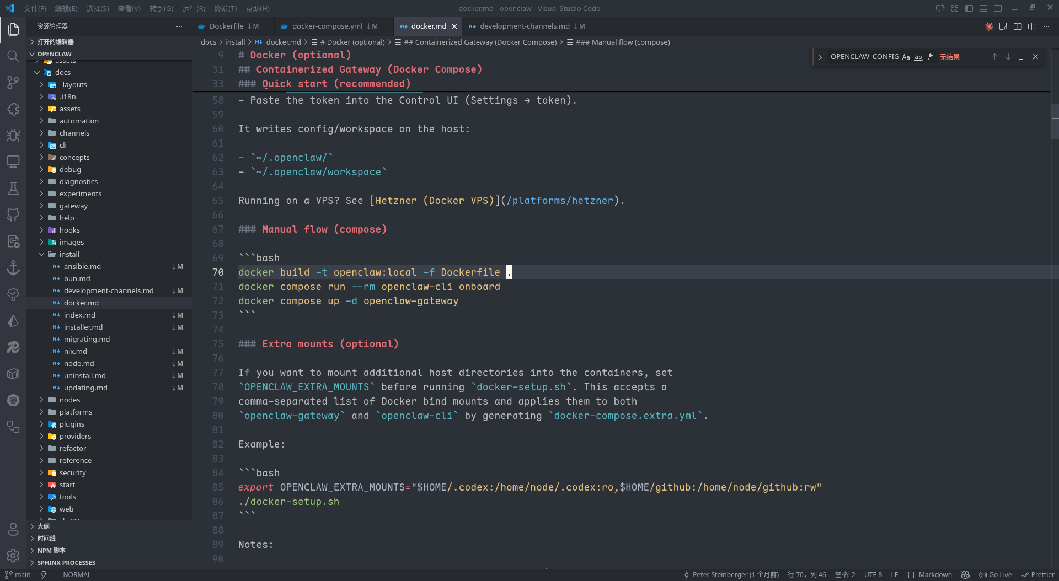Click the Prettier status button
1059x581 pixels.
click(1037, 574)
